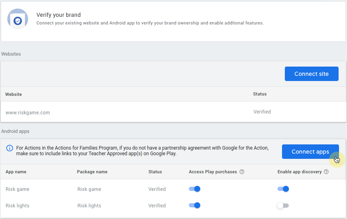This screenshot has width=347, height=219.
Task: Click Verified status for www.riskgame.com
Action: coord(262,112)
